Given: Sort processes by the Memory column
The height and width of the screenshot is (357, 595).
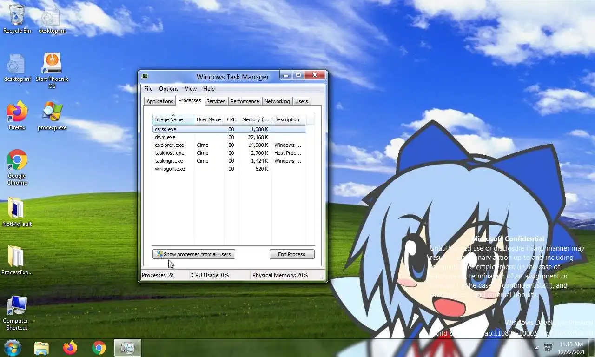Looking at the screenshot, I should point(255,119).
